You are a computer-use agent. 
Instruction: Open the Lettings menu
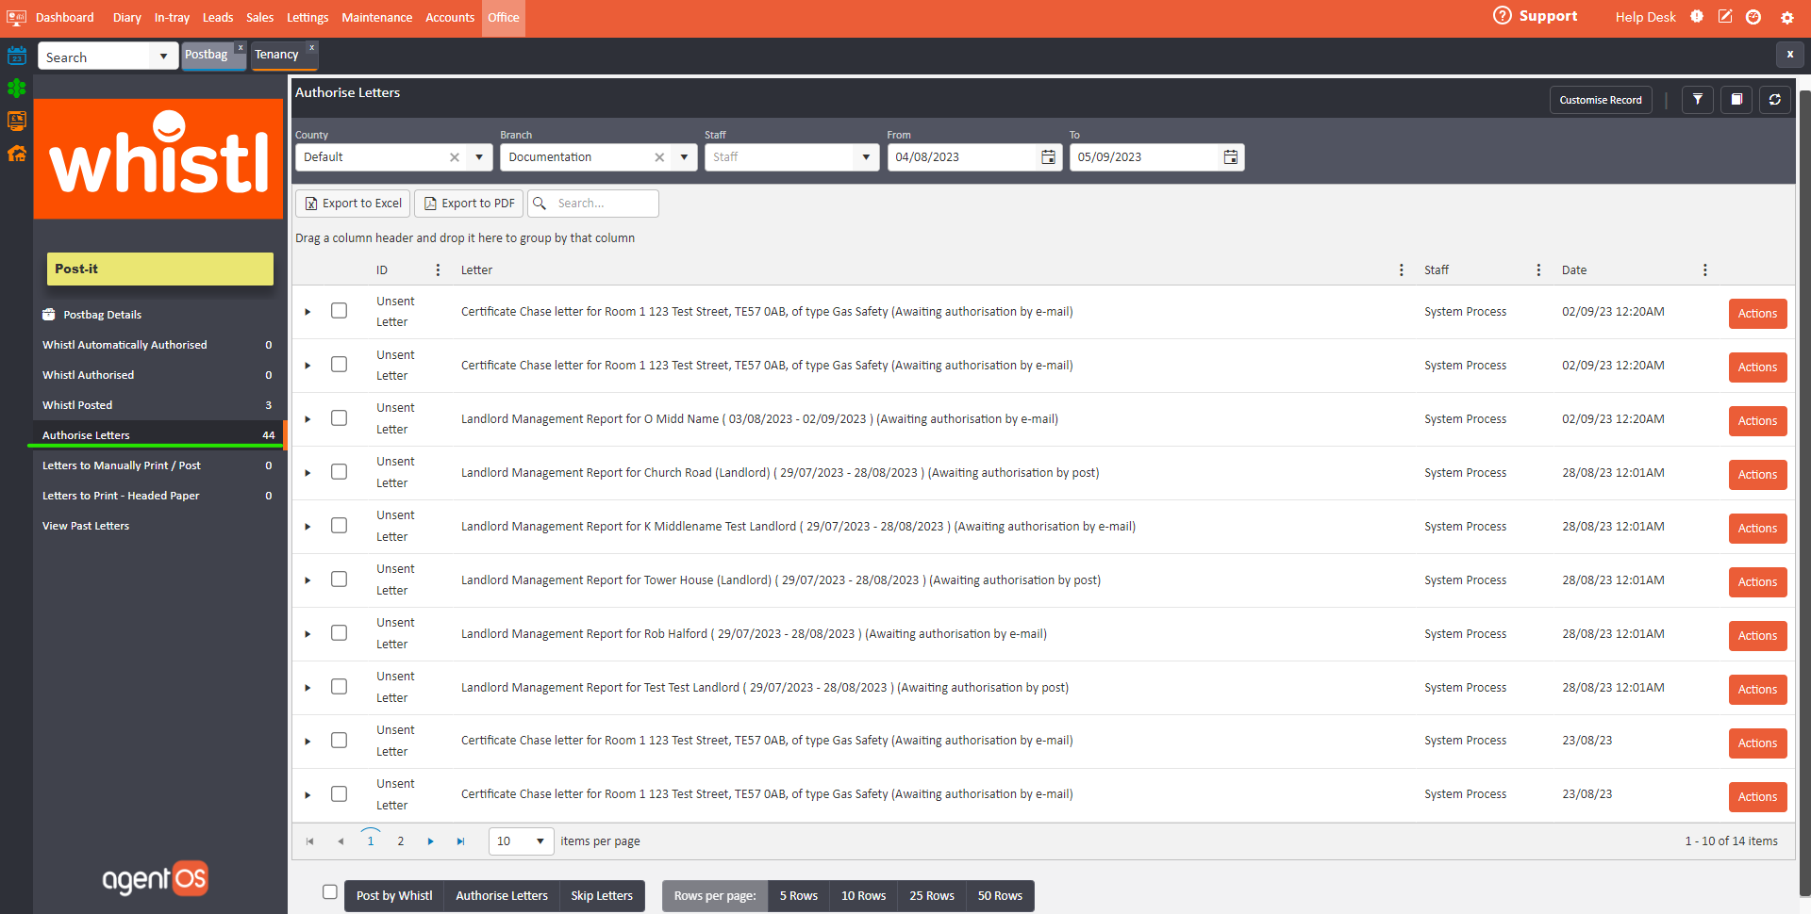pos(307,18)
